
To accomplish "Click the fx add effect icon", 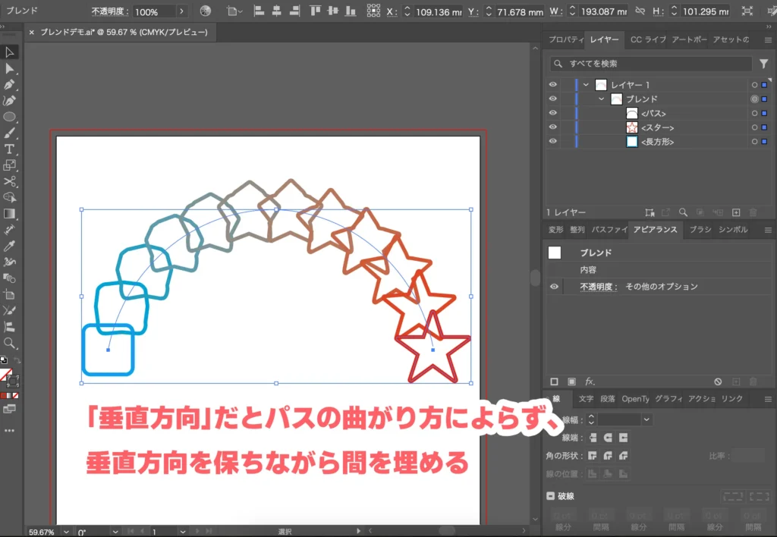I will tap(590, 382).
